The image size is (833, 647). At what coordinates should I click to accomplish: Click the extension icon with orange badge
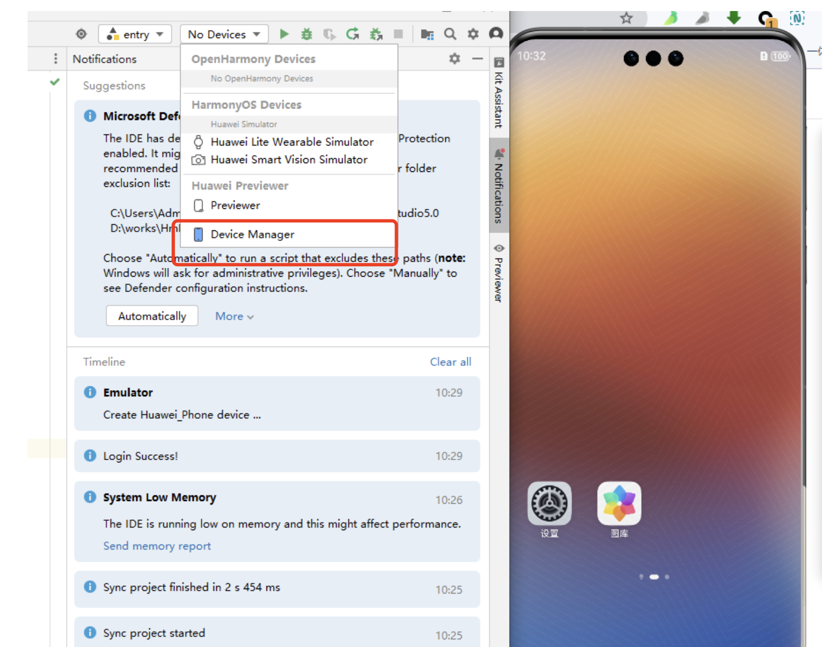coord(767,19)
